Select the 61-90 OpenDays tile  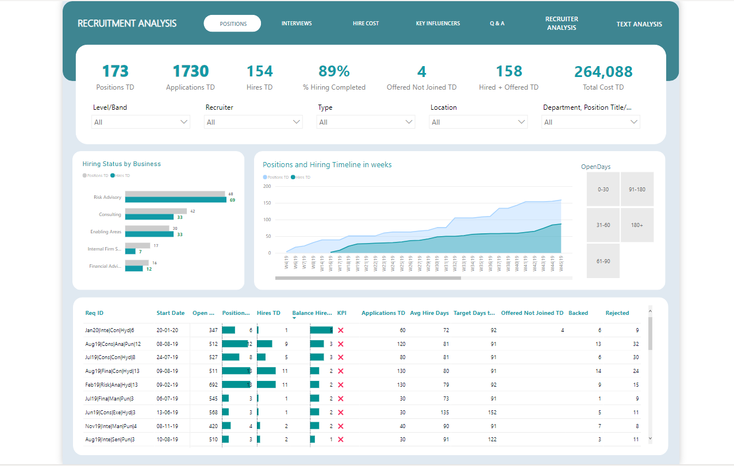click(603, 261)
